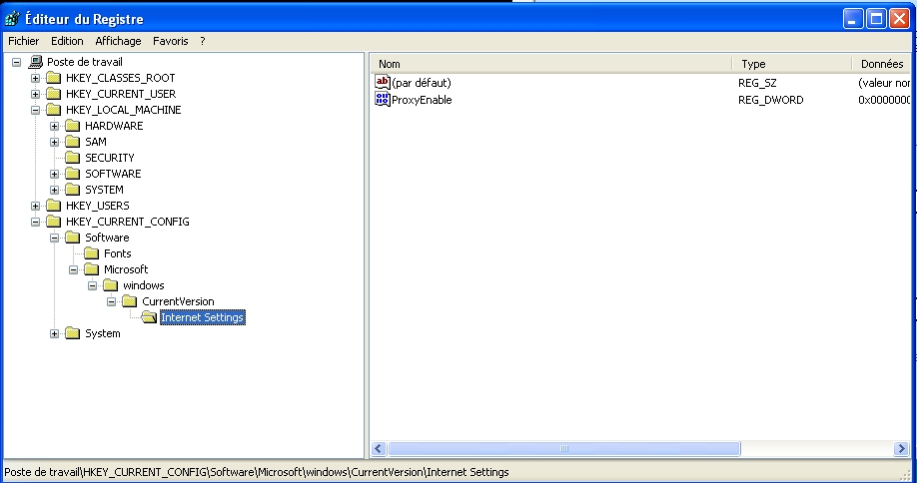
Task: Collapse the CurrentVersion key
Action: 111,302
